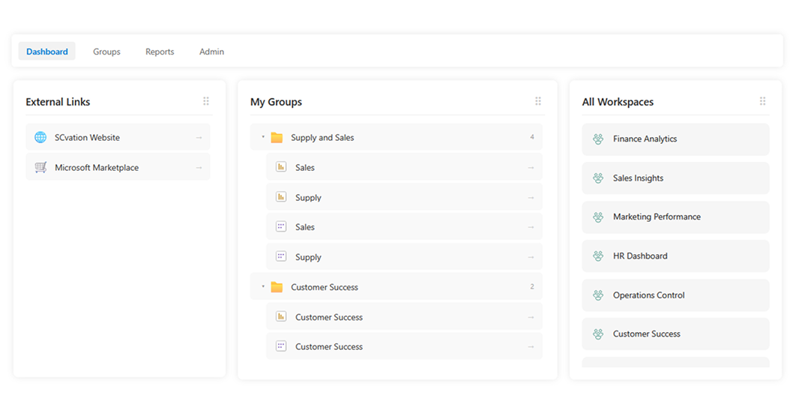
Task: Open the Sales Insights workspace
Action: pyautogui.click(x=675, y=178)
